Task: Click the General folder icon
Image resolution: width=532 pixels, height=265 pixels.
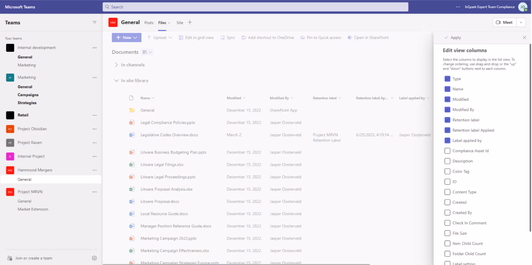Action: click(x=132, y=110)
